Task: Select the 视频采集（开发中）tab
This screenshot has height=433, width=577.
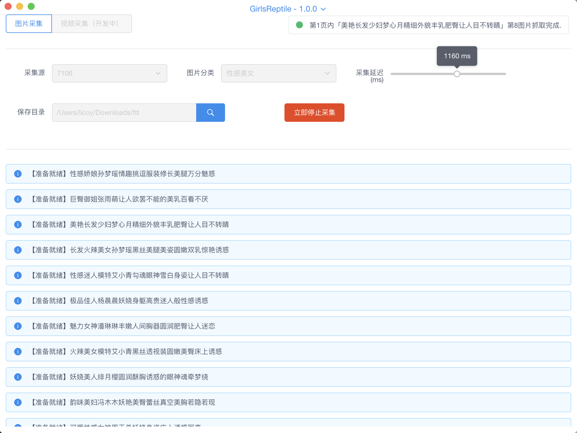Action: click(92, 24)
